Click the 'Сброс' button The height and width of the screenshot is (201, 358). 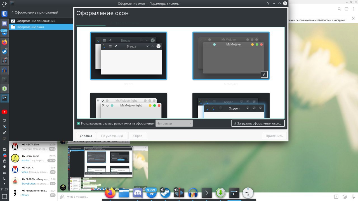[138, 136]
